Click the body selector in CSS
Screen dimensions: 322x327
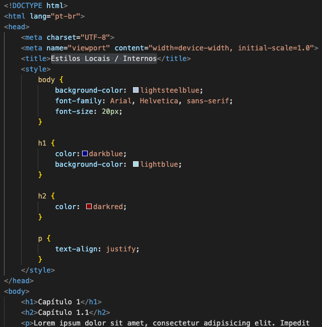[x=46, y=80]
